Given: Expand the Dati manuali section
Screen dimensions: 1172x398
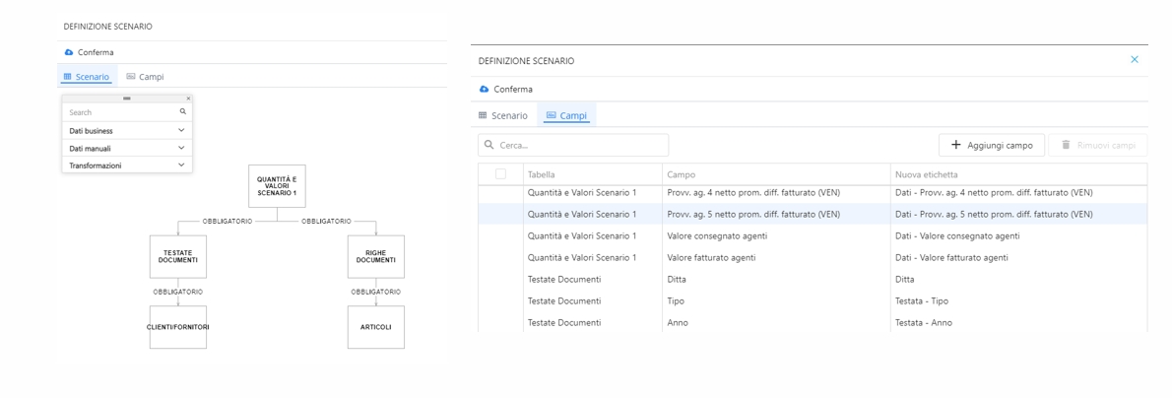Looking at the screenshot, I should pos(181,148).
